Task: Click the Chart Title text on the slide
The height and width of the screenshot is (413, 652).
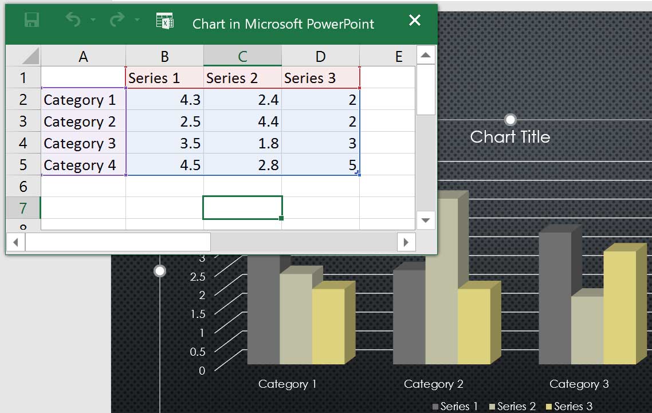Action: pos(509,136)
